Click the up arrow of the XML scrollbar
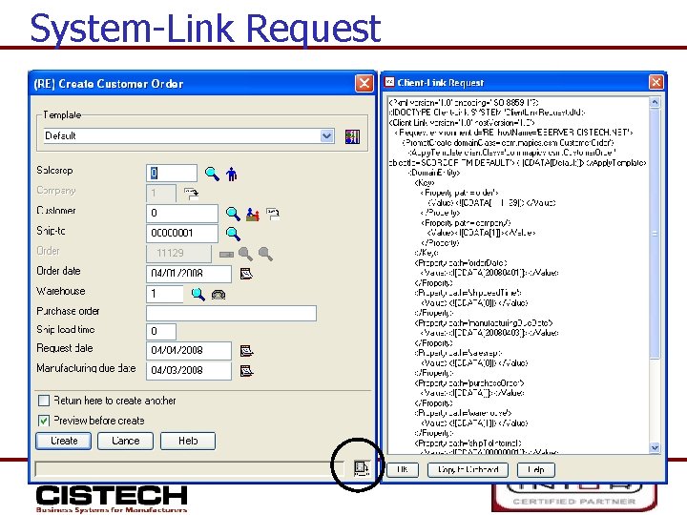The width and height of the screenshot is (687, 515). (x=655, y=102)
